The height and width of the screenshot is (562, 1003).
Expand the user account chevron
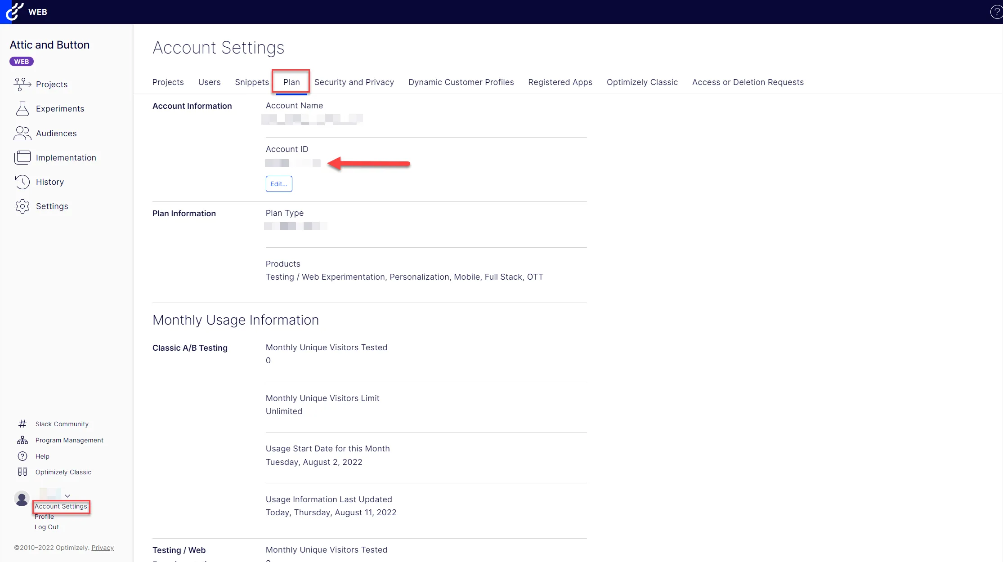pyautogui.click(x=67, y=496)
